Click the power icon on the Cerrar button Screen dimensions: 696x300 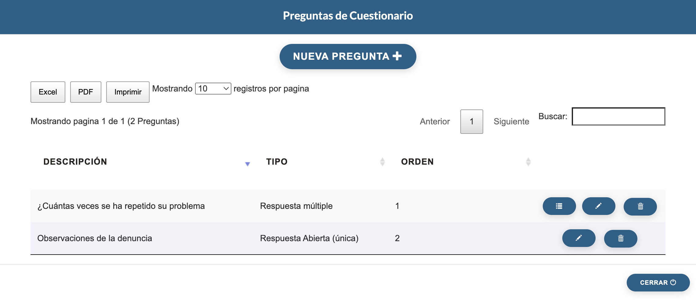pos(673,282)
